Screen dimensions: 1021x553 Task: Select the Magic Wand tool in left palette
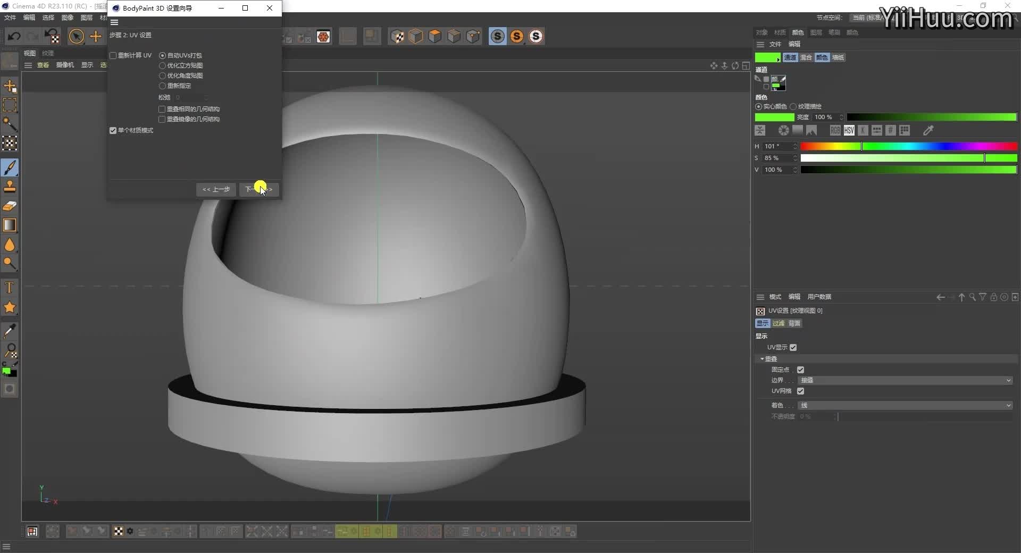point(10,124)
